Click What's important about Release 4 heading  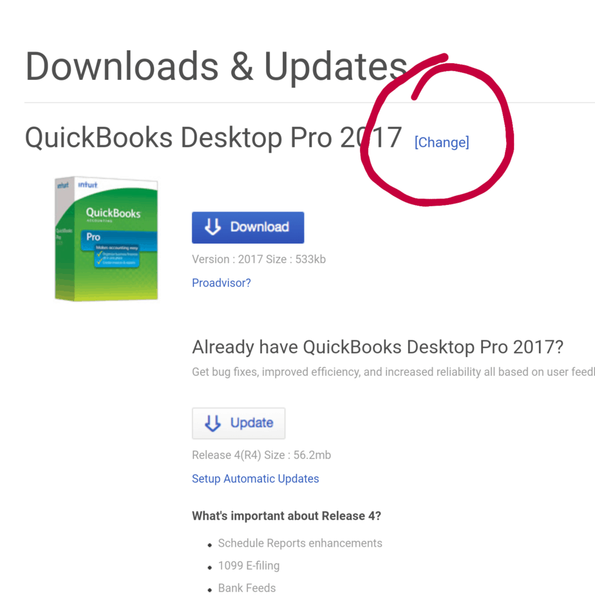coord(287,516)
